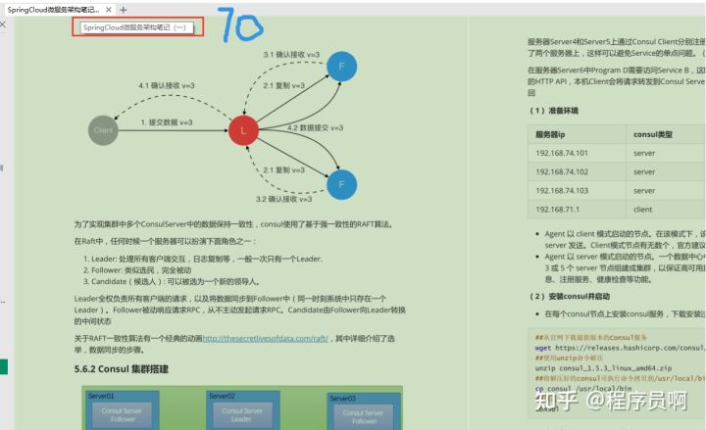Click the list item starting '3. Candidate'

[171, 281]
